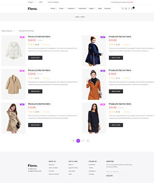Open the navy hooded coat product image

(x=94, y=51)
